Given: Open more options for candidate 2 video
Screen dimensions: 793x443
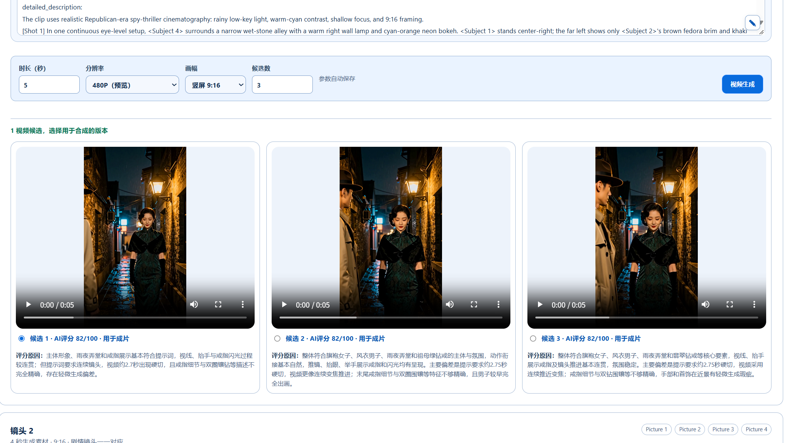Looking at the screenshot, I should pos(498,305).
